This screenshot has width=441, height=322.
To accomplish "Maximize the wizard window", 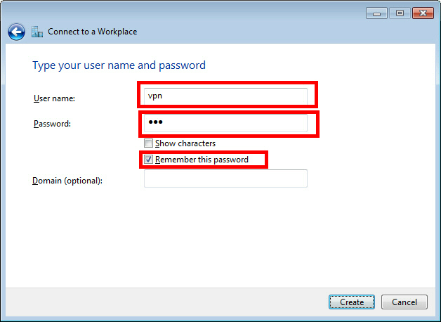I will point(400,13).
